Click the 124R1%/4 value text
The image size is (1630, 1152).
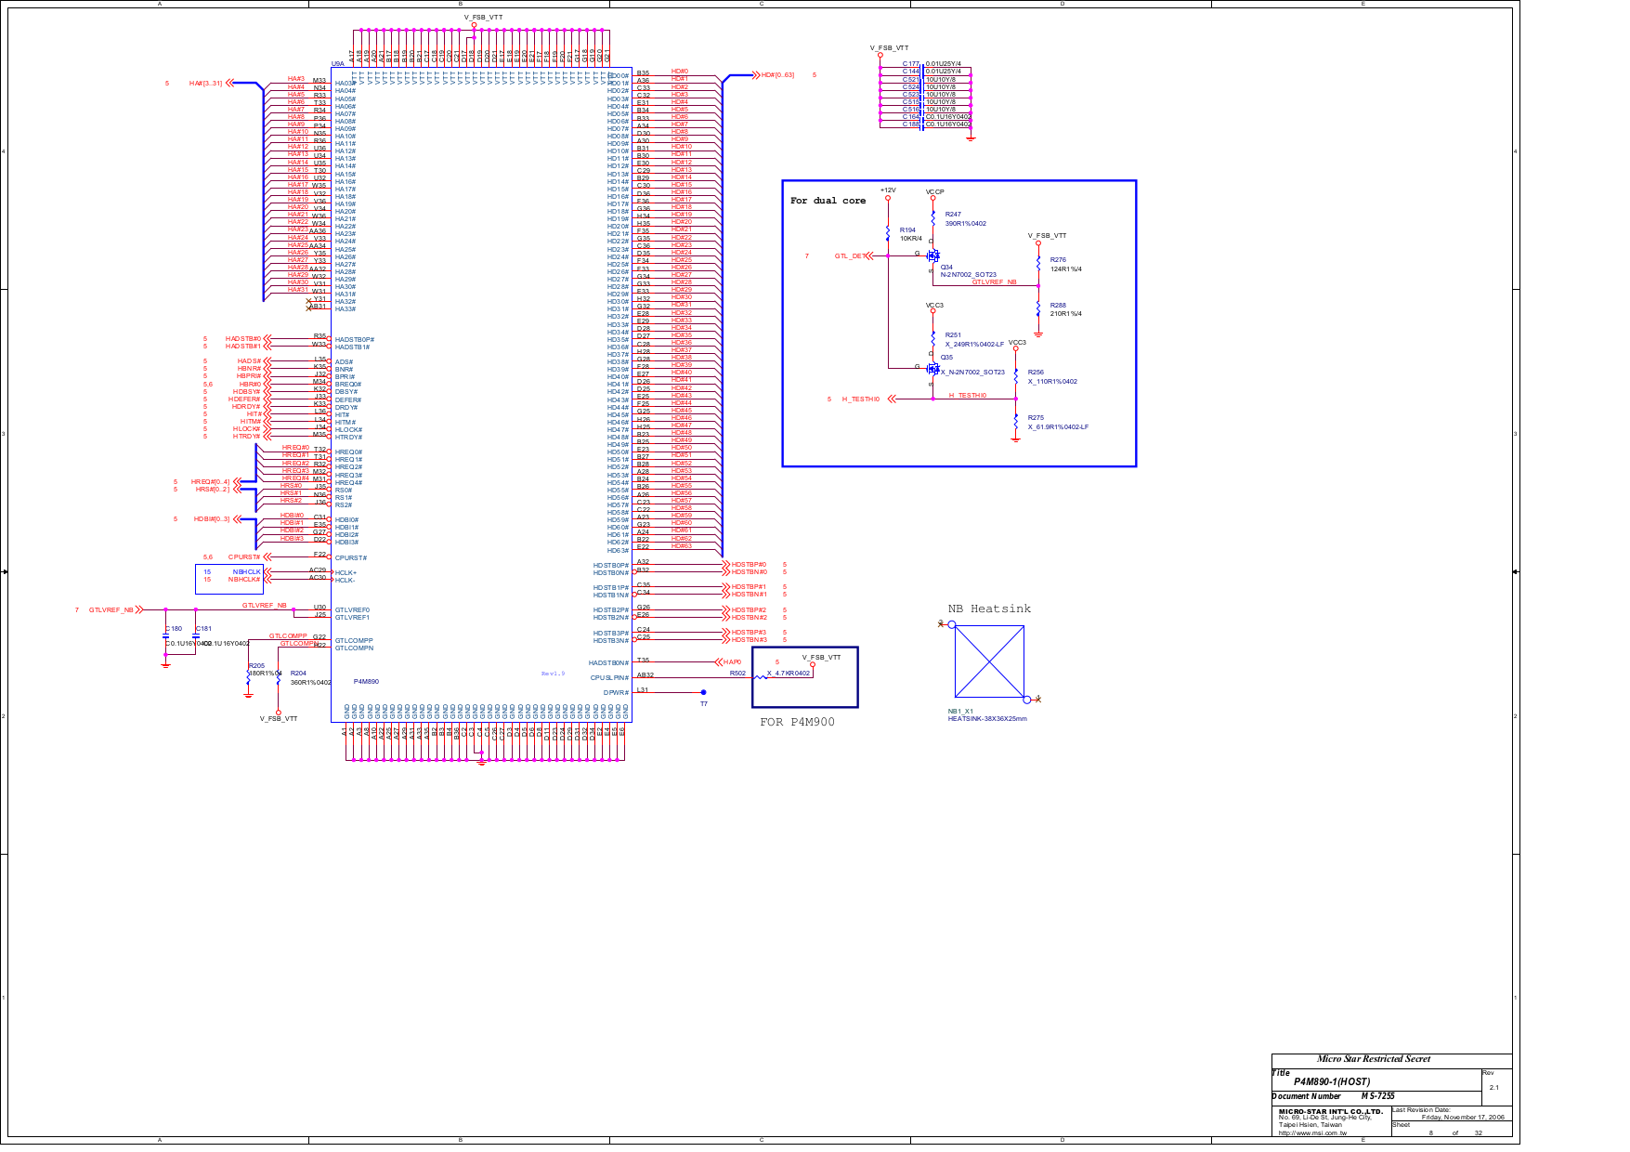click(x=1065, y=269)
